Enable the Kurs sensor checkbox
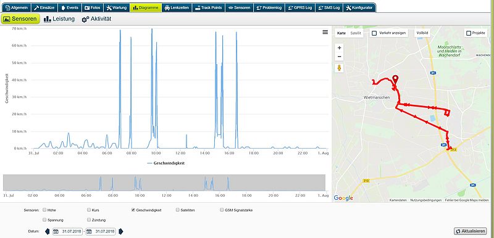Screen dimensions: 494x238 (x=89, y=210)
